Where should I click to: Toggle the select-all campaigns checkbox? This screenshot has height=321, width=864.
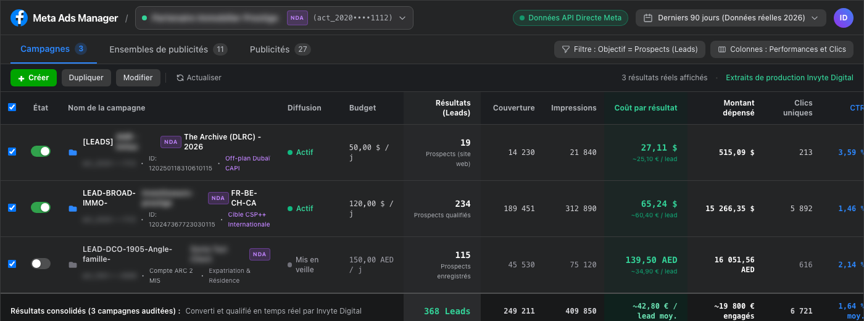click(x=12, y=107)
